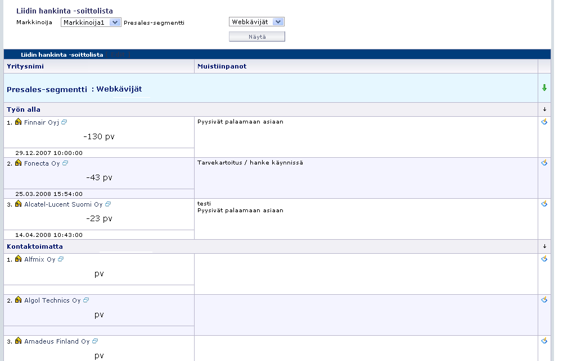Open Alcatel-Lucent Suomi Oy link
Screen dimensions: 563x361
63,204
